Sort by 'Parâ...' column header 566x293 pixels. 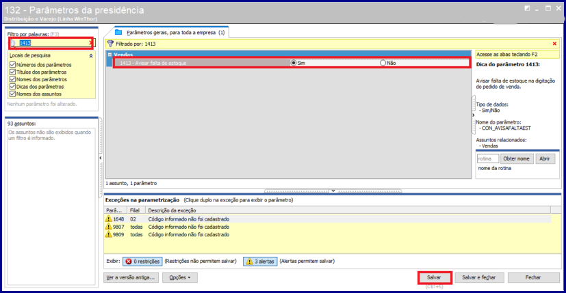pos(115,210)
